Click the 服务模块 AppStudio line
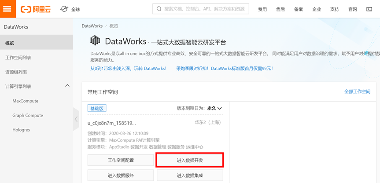Image resolution: width=380 pixels, height=183 pixels. click(x=145, y=147)
